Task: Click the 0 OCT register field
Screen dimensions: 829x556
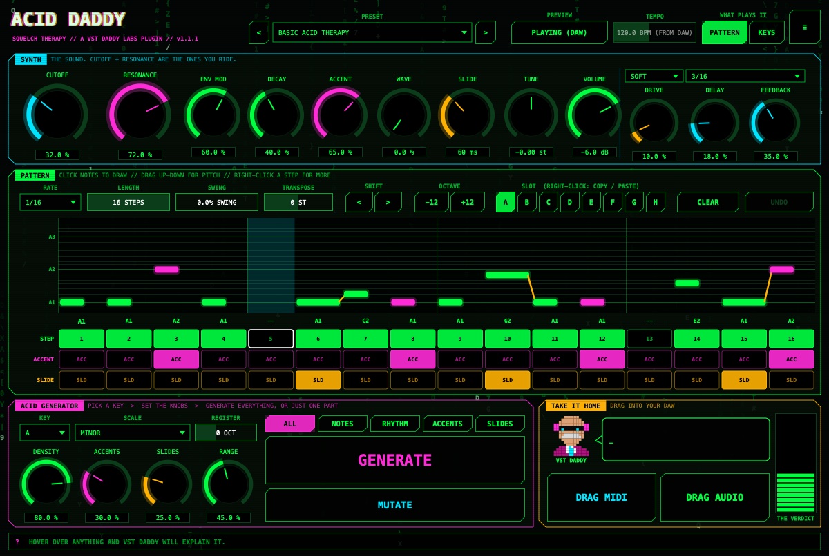Action: 226,433
